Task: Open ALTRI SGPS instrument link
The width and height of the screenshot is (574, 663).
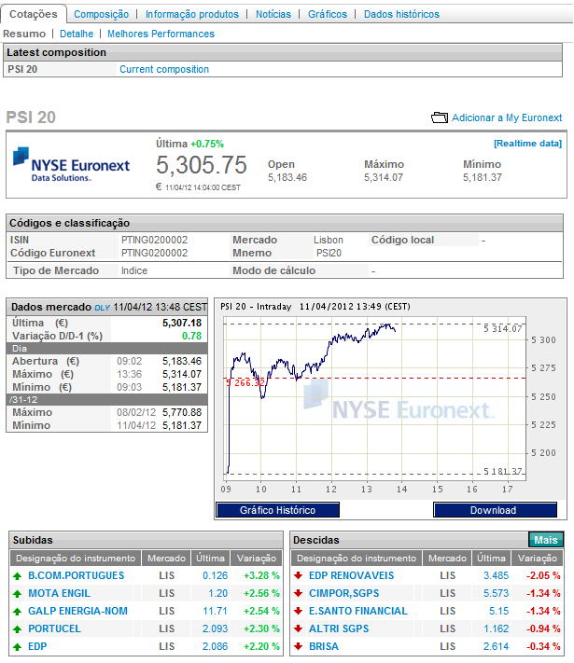Action: (339, 628)
